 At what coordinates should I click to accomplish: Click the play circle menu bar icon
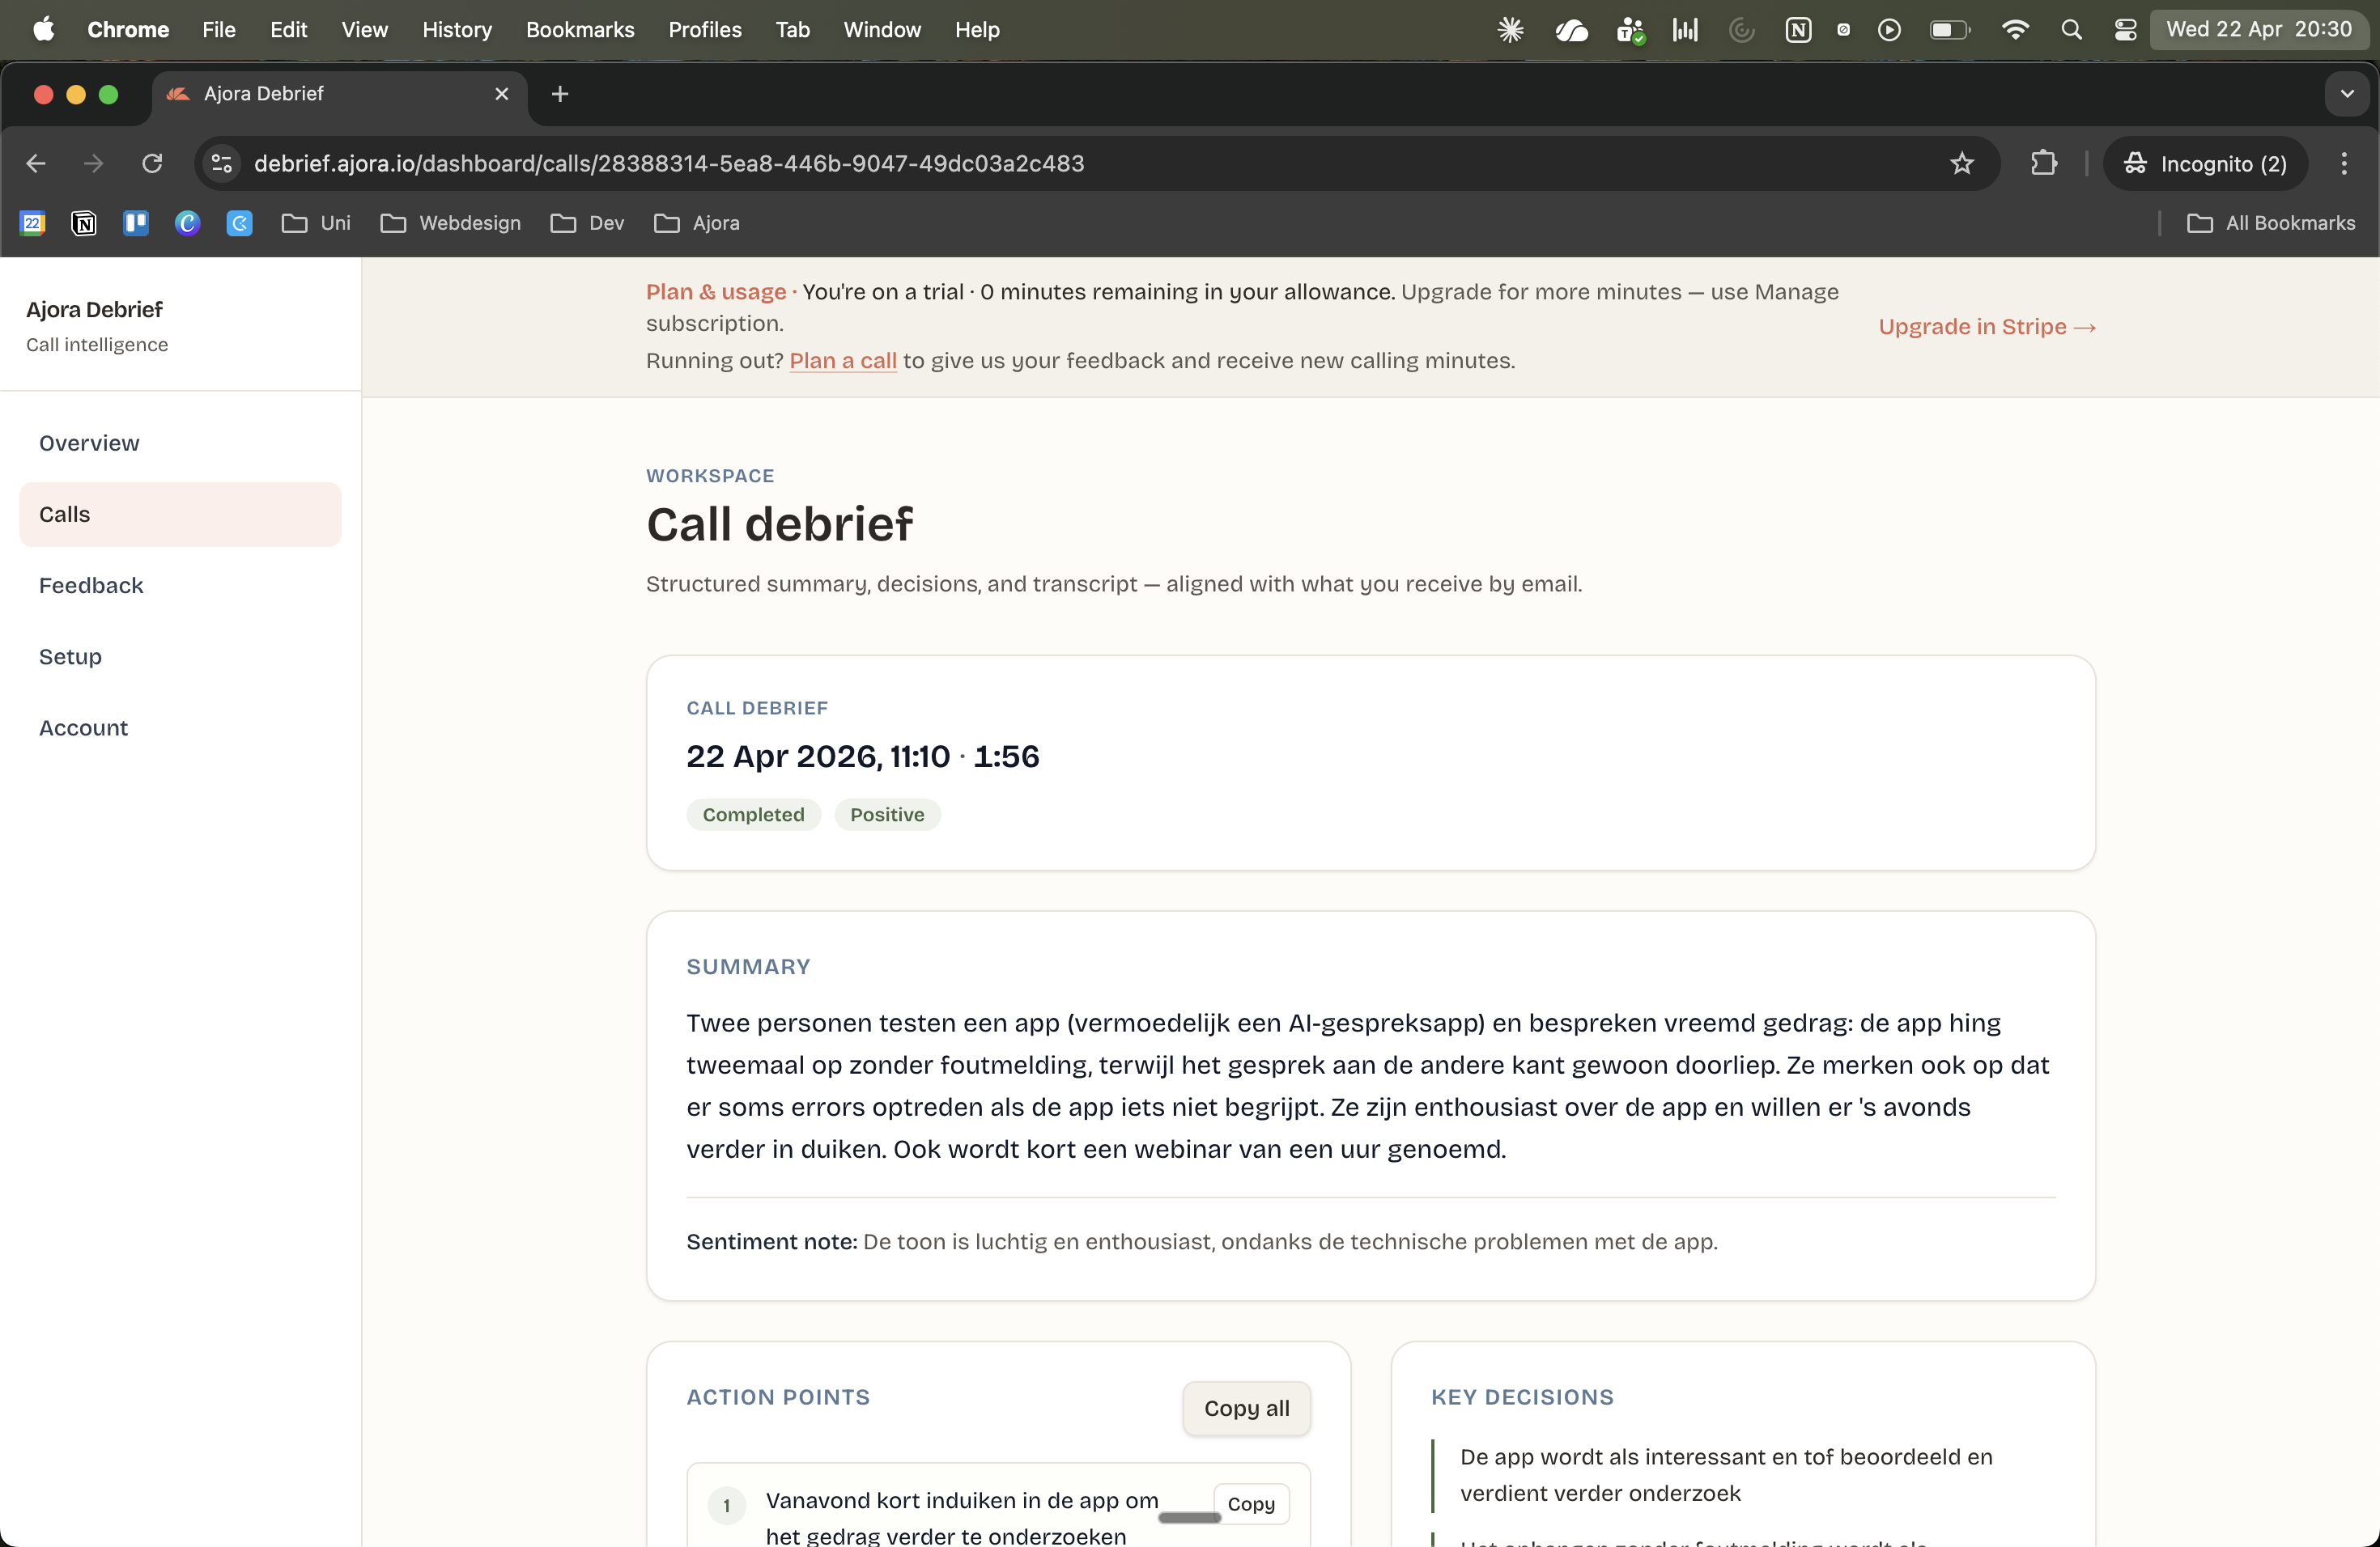click(1889, 30)
